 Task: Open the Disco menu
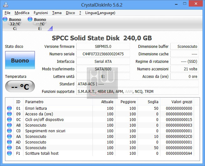pyautogui.click(x=70, y=13)
